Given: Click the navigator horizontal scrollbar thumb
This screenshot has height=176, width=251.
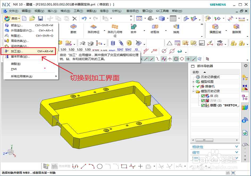Looking at the screenshot, I should pos(204,140).
